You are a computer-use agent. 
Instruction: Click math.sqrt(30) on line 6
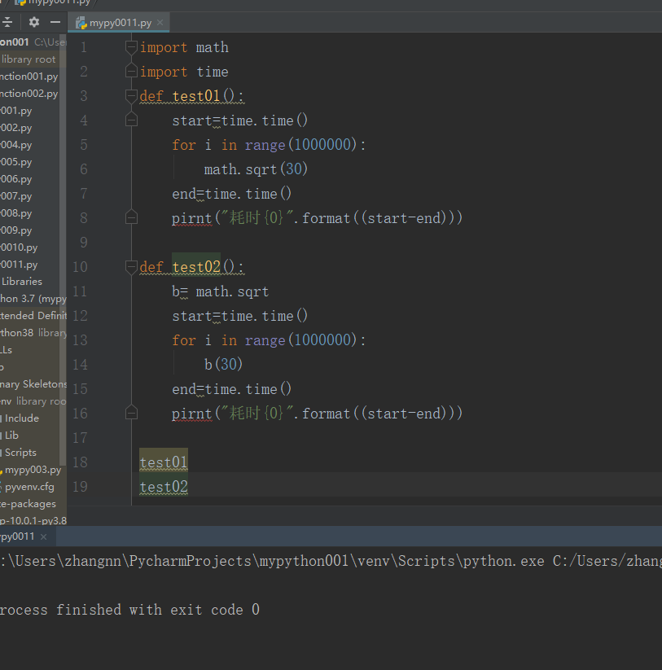pos(256,169)
